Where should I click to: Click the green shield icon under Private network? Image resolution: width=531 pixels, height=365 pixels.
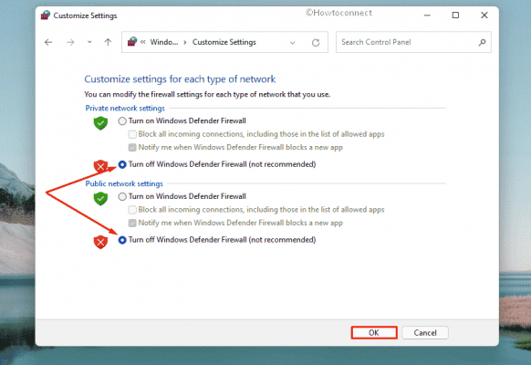click(x=100, y=123)
